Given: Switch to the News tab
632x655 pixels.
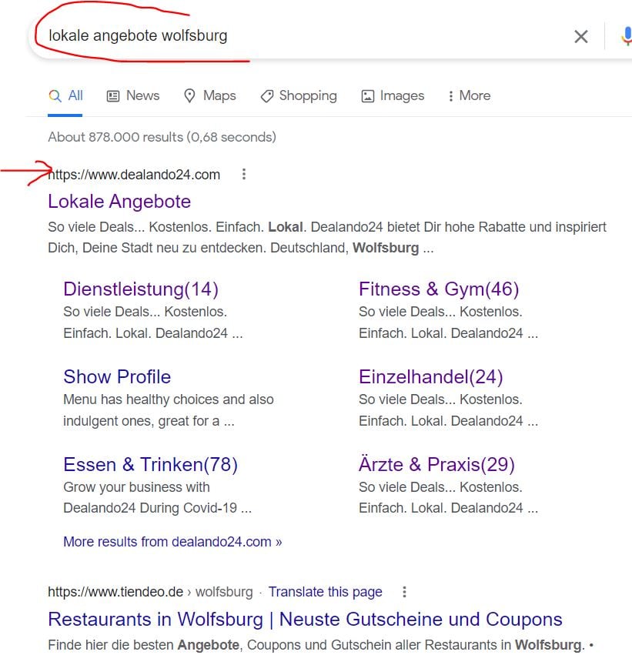Looking at the screenshot, I should (x=133, y=95).
